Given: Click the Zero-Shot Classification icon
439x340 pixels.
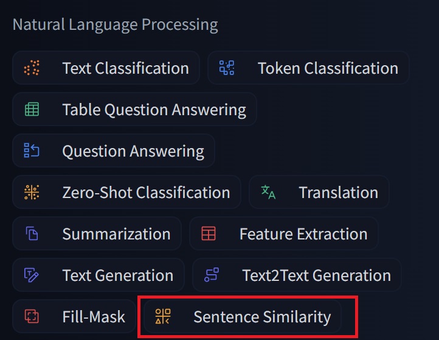Looking at the screenshot, I should pos(32,193).
